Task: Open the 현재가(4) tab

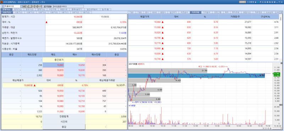Action: click(x=41, y=9)
